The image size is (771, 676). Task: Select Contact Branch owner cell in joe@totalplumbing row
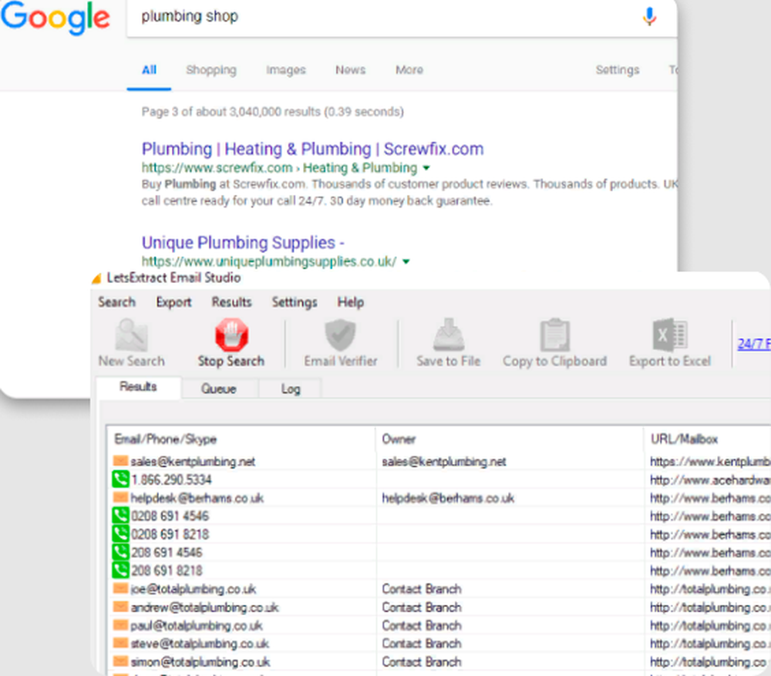click(510, 588)
